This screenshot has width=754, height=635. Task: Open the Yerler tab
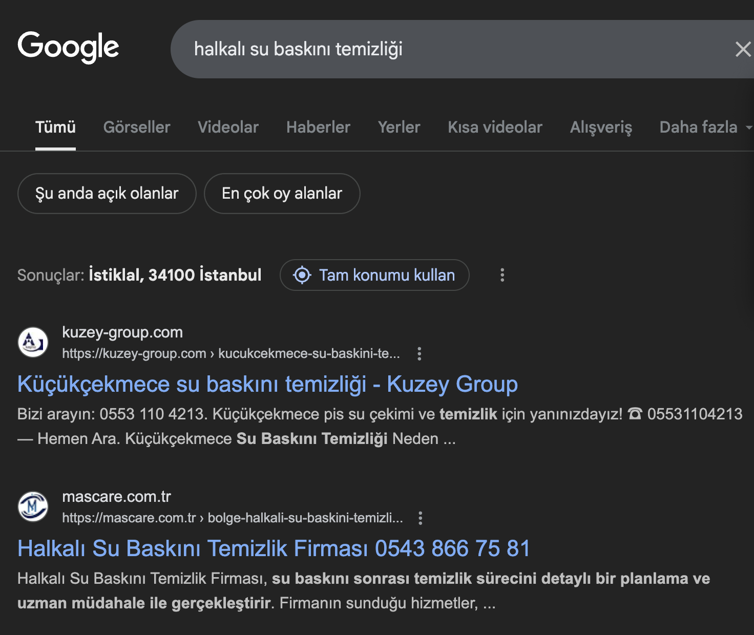399,127
